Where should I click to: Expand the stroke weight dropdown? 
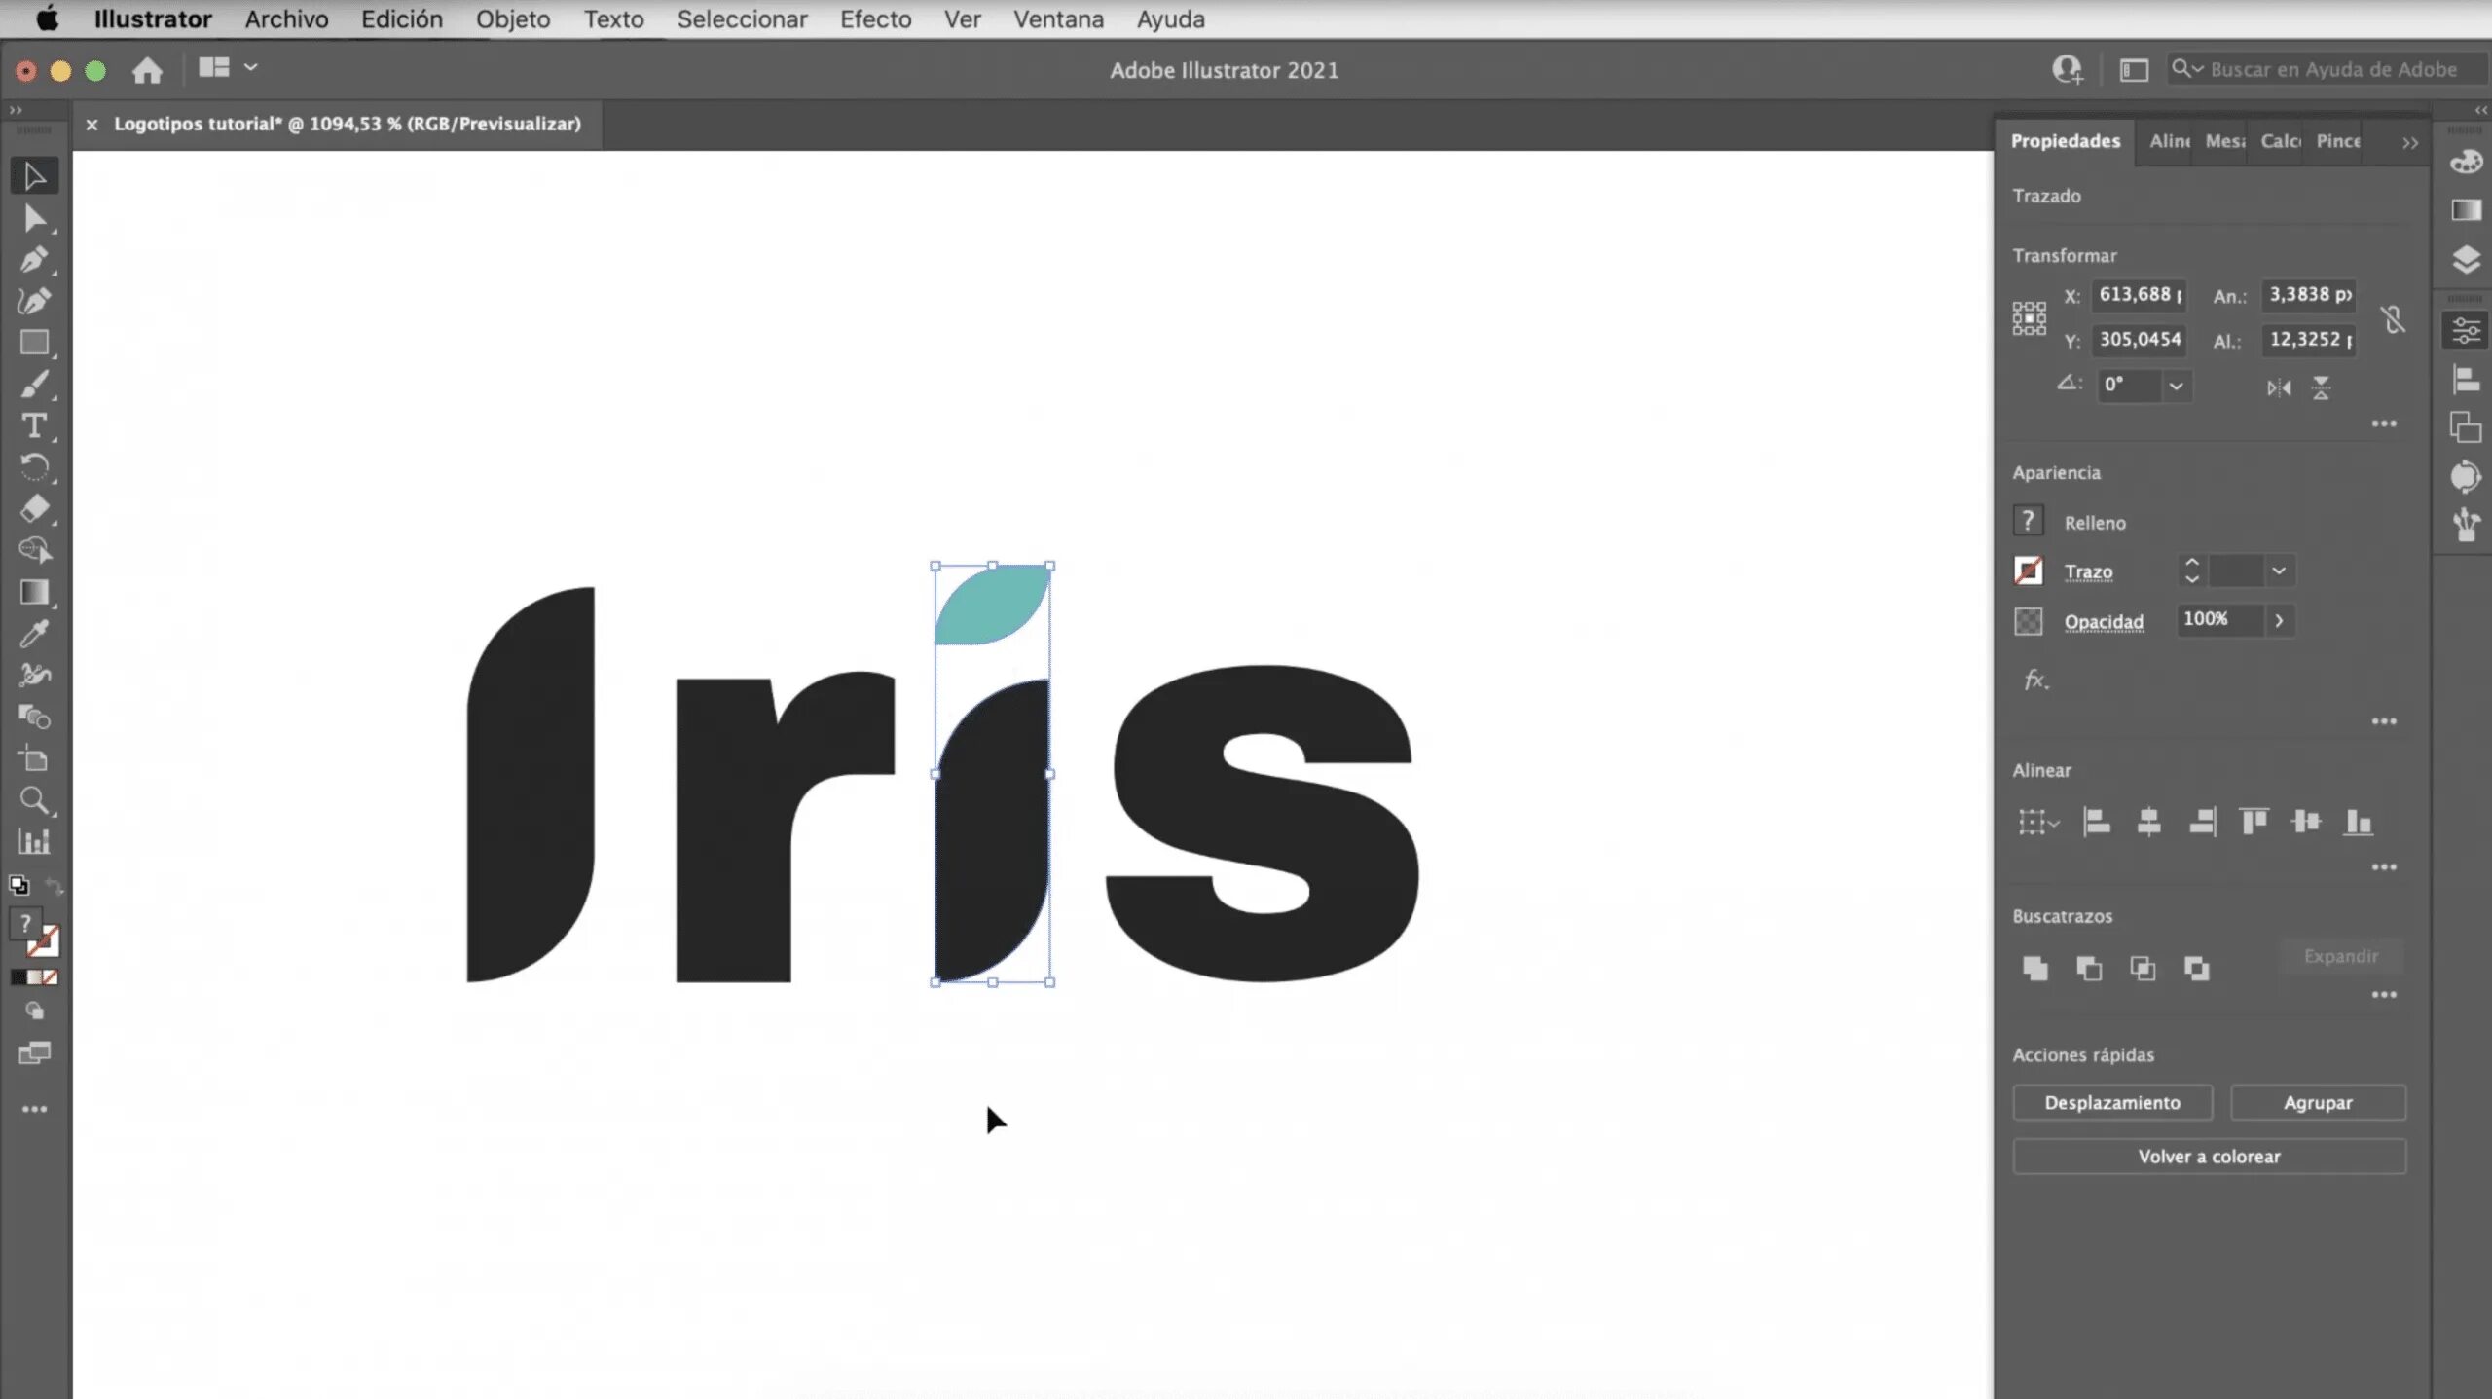click(x=2278, y=571)
